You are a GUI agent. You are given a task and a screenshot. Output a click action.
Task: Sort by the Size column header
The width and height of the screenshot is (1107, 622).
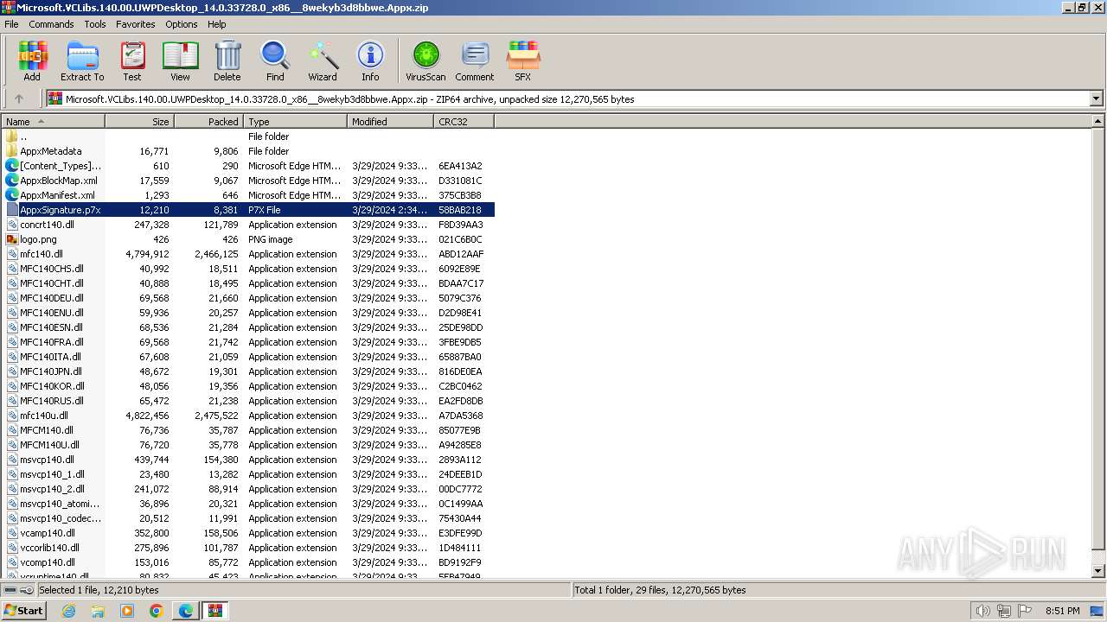tap(140, 122)
